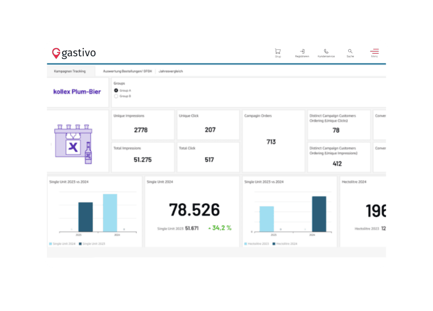433x311 pixels.
Task: Click the Unique Impressions value 2778
Action: click(x=141, y=130)
